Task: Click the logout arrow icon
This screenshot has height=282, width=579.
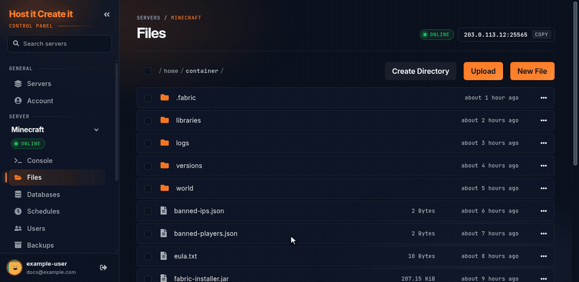Action: (x=104, y=267)
